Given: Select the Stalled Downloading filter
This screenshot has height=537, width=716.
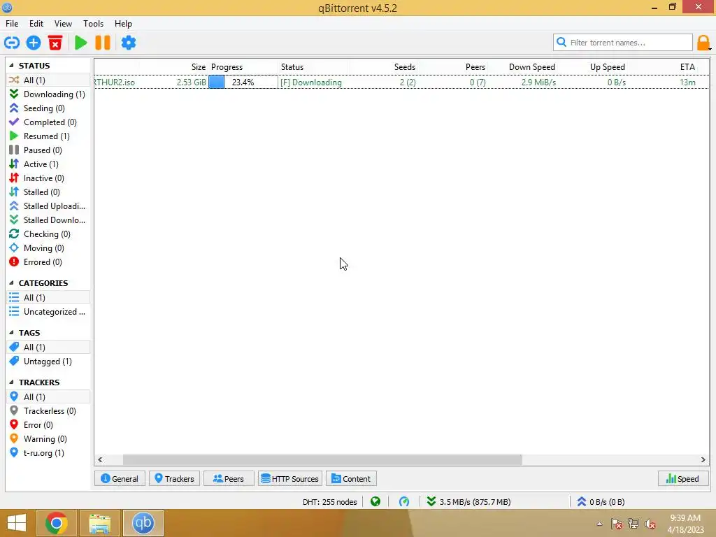Looking at the screenshot, I should pos(48,220).
